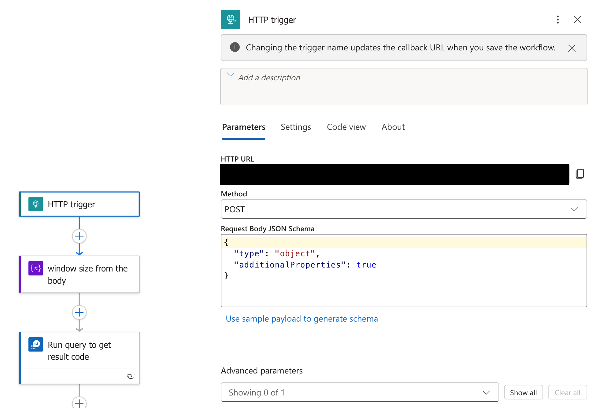589x408 pixels.
Task: Click the HTTP trigger node globe icon
Action: coord(36,204)
